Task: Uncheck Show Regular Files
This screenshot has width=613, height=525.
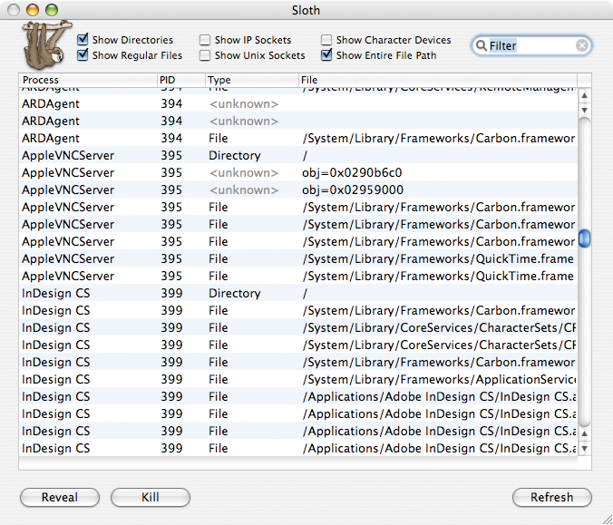Action: (83, 55)
